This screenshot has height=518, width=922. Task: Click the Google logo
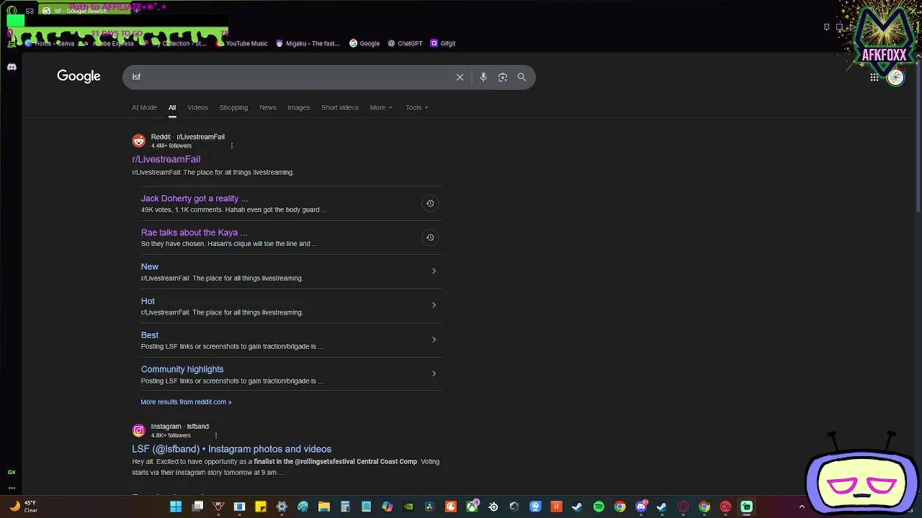pyautogui.click(x=79, y=76)
